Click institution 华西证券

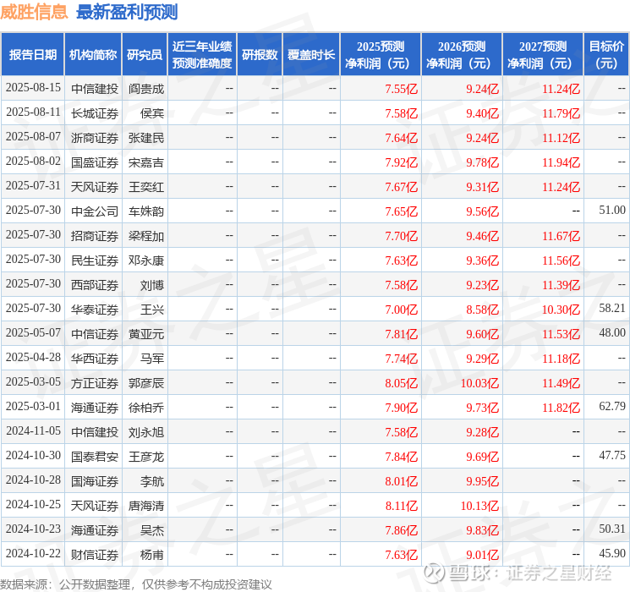95,359
